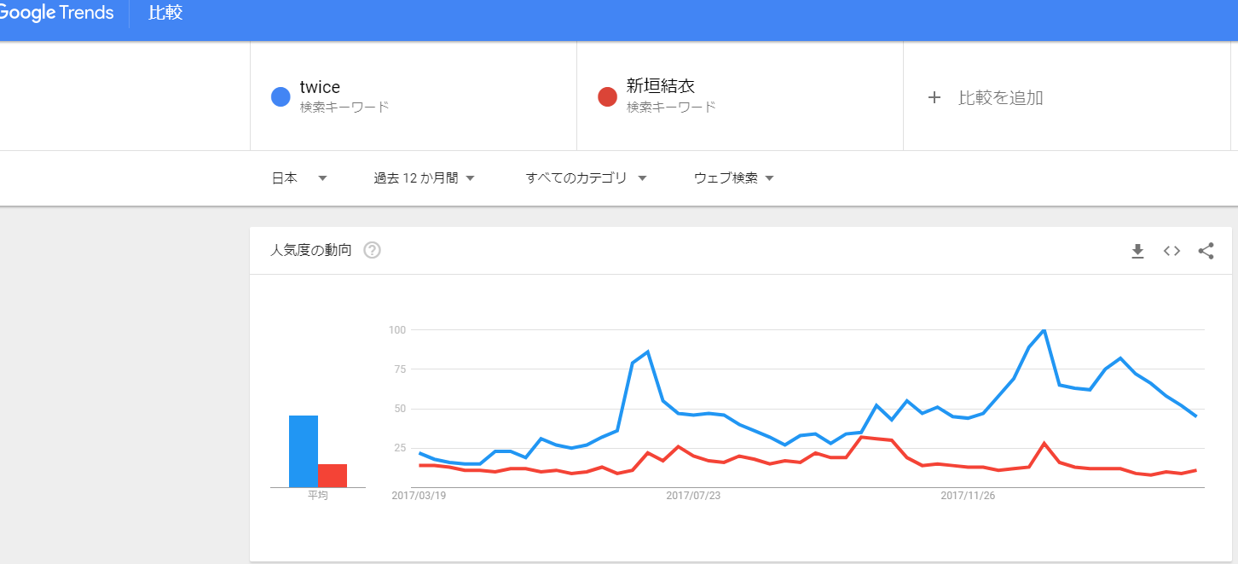Click the Google Trends logo
The image size is (1238, 564).
(x=56, y=14)
